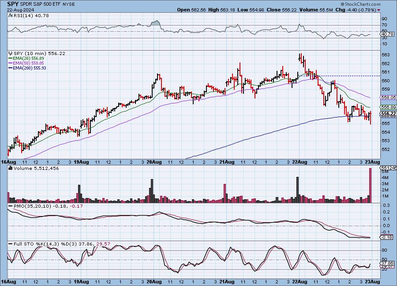Click the tallest red volume bar at 23Aug
Screen dimensions: 397x286
(x=370, y=185)
